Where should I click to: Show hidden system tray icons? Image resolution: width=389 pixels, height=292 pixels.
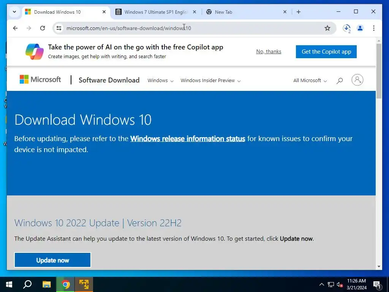coord(321,284)
